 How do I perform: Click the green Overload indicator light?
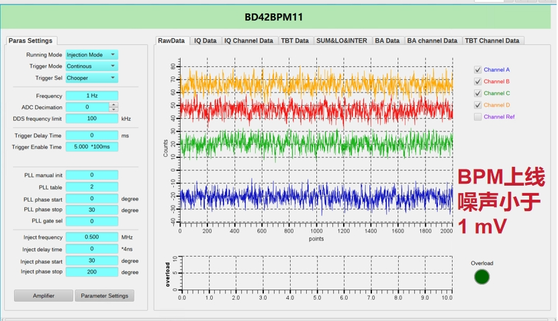tap(481, 277)
